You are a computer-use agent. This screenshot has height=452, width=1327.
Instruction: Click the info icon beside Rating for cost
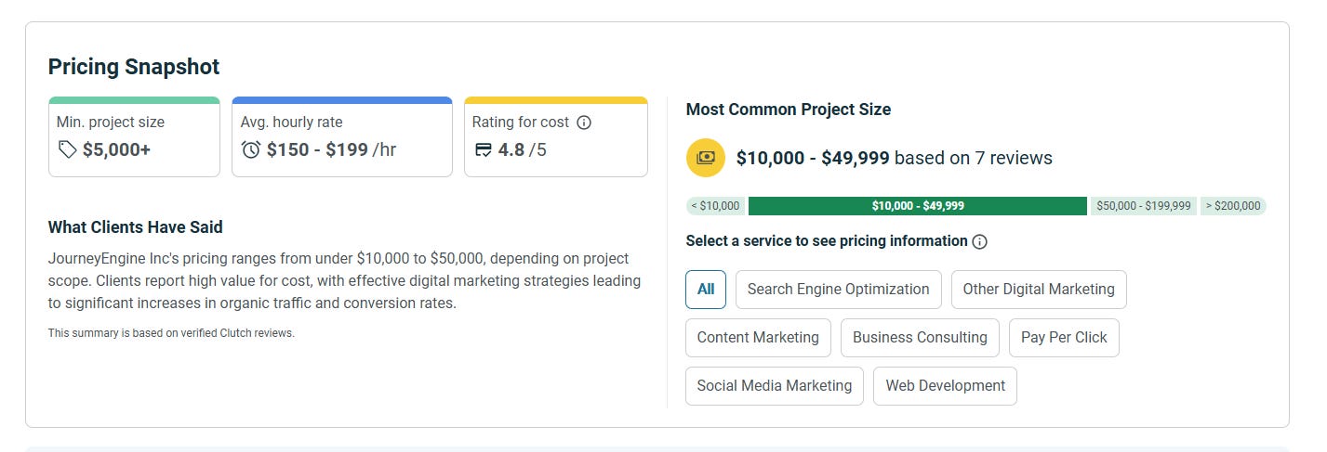pos(584,123)
